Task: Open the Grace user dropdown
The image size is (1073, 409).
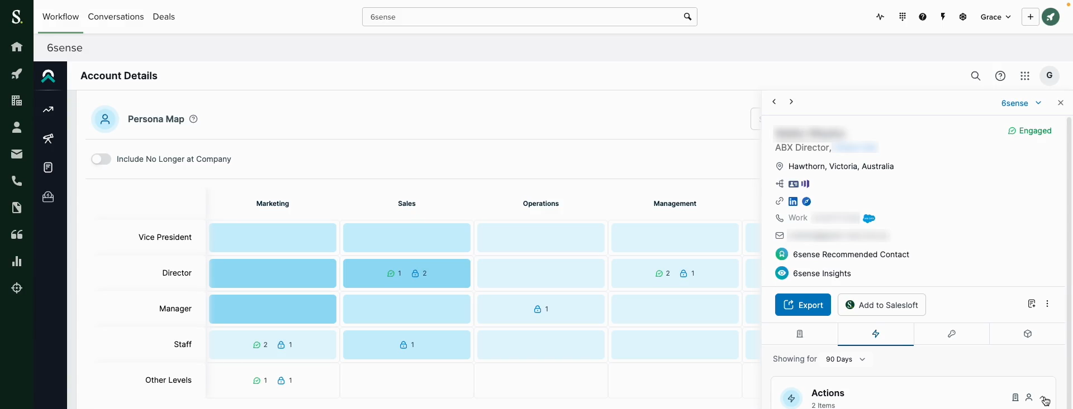Action: [996, 17]
